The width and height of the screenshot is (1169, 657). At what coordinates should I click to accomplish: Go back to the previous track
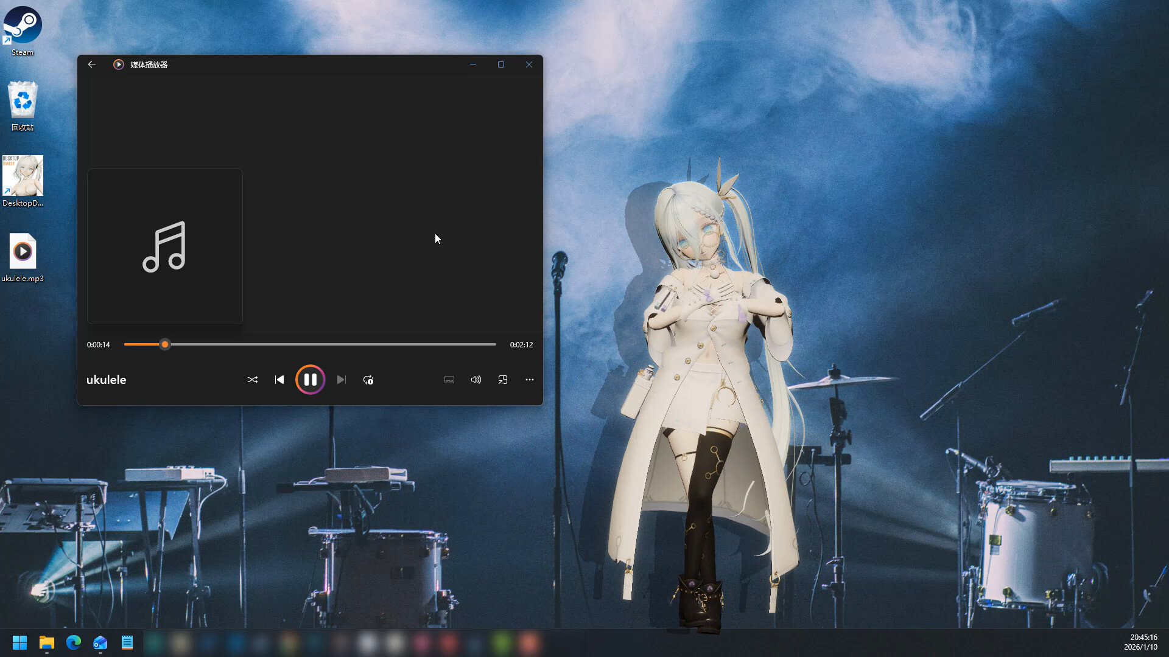click(279, 379)
